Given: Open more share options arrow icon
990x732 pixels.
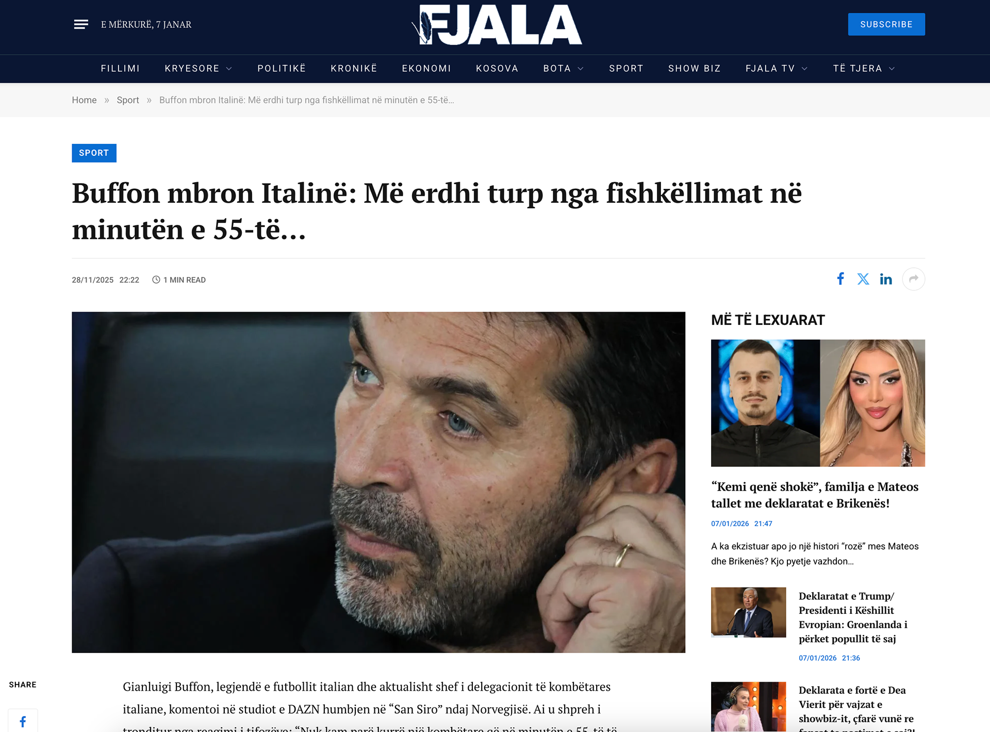Looking at the screenshot, I should (914, 279).
